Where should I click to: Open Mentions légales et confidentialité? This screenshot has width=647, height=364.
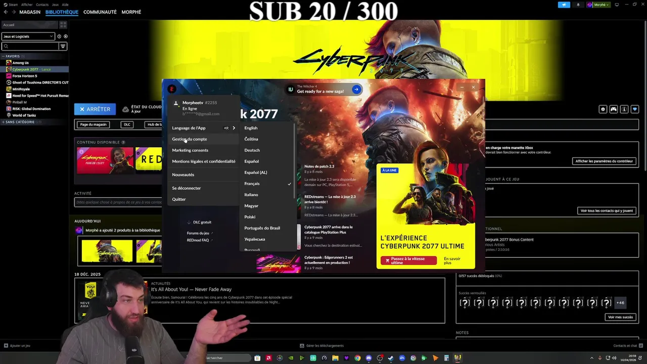(204, 161)
